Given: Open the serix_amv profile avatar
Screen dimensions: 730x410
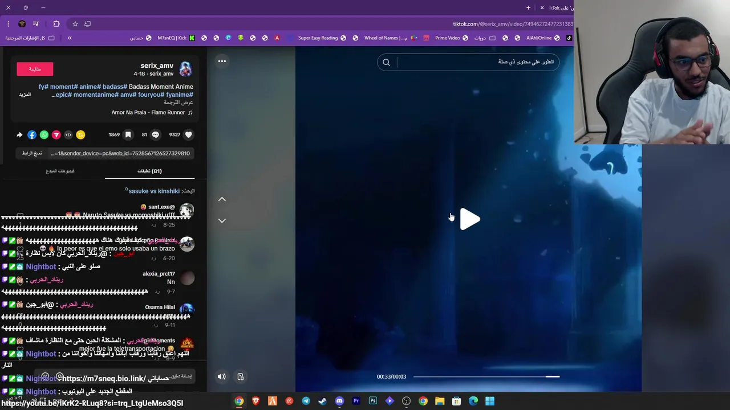Looking at the screenshot, I should coord(185,69).
